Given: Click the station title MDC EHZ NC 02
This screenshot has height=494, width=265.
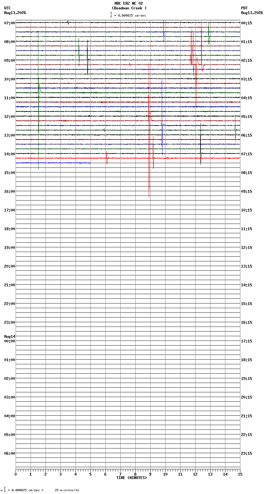Looking at the screenshot, I should [x=128, y=3].
